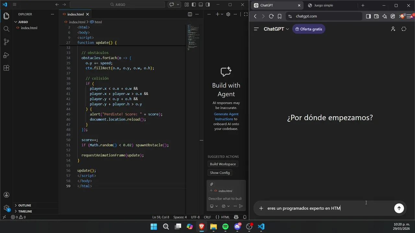Open VS Code hamburger application menu
Image resolution: width=415 pixels, height=233 pixels.
tap(15, 5)
